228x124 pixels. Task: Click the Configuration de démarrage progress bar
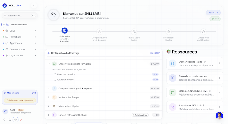pos(104,56)
